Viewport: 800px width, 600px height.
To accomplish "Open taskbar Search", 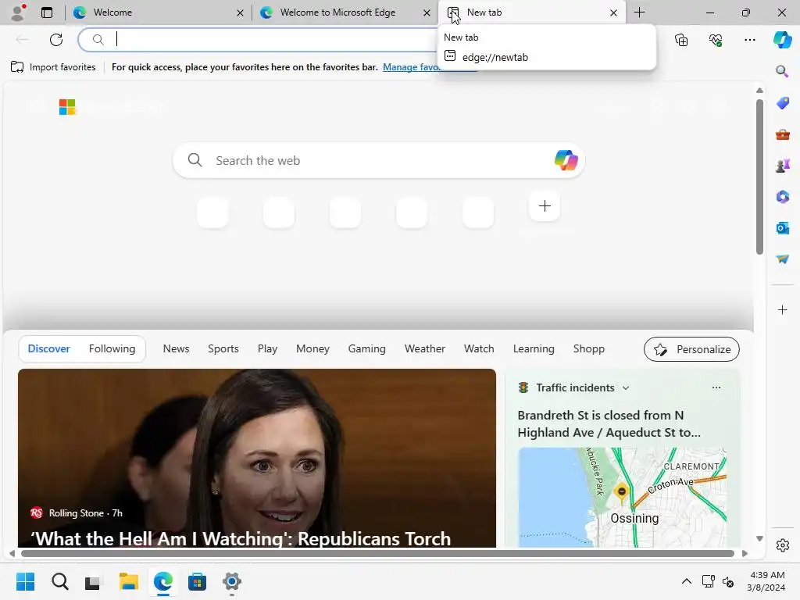I will (x=59, y=581).
